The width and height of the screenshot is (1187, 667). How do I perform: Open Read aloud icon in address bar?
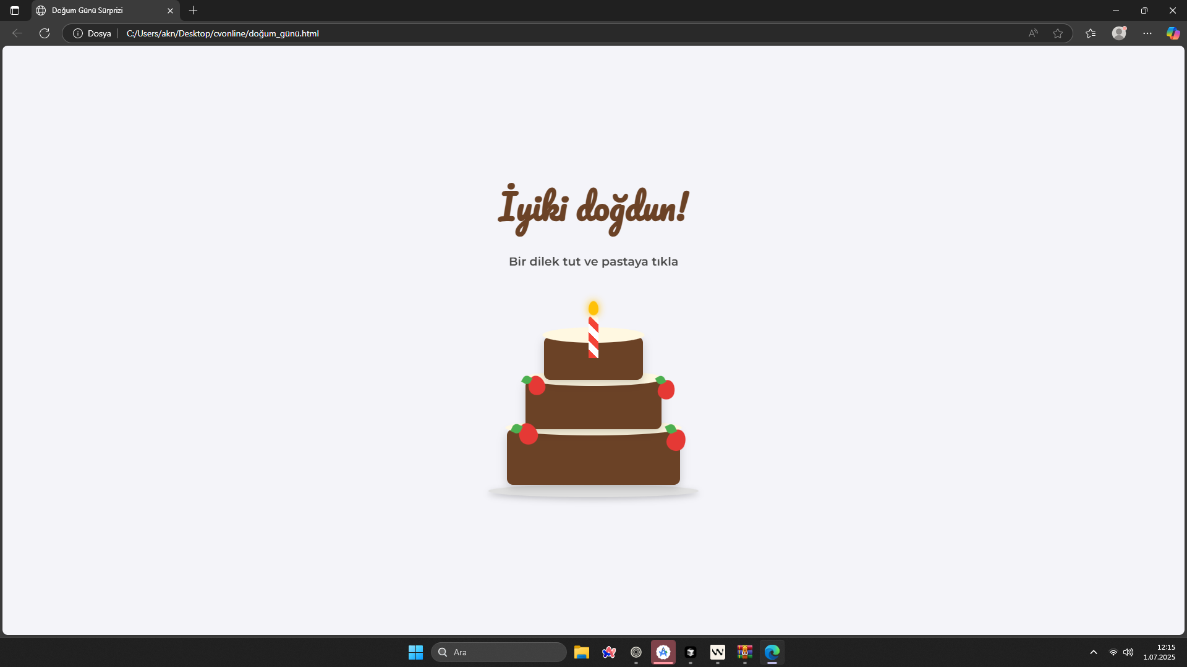[x=1033, y=33]
